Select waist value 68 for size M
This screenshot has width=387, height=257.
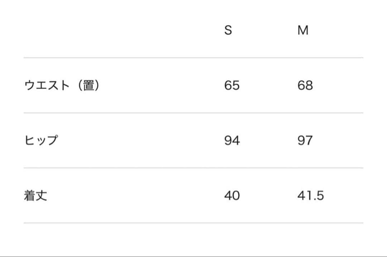click(305, 85)
